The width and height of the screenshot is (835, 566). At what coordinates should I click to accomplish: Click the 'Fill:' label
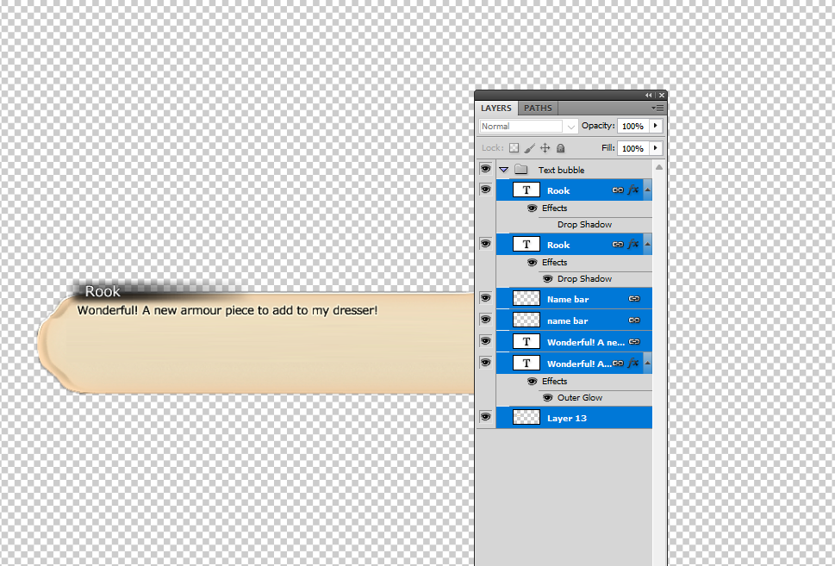click(x=608, y=148)
